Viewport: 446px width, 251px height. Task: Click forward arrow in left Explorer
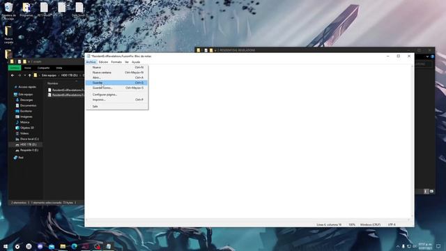click(x=20, y=75)
